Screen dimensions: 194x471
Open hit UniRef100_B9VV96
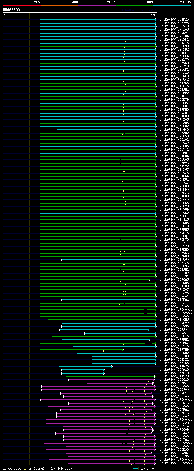point(174,23)
